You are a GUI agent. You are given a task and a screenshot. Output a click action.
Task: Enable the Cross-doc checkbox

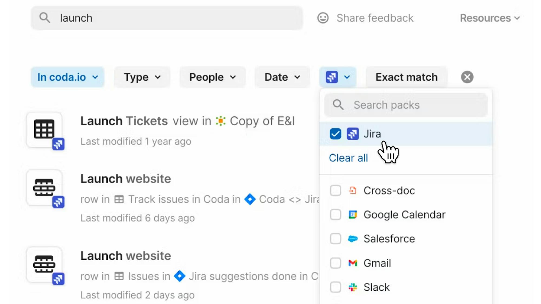coord(335,191)
